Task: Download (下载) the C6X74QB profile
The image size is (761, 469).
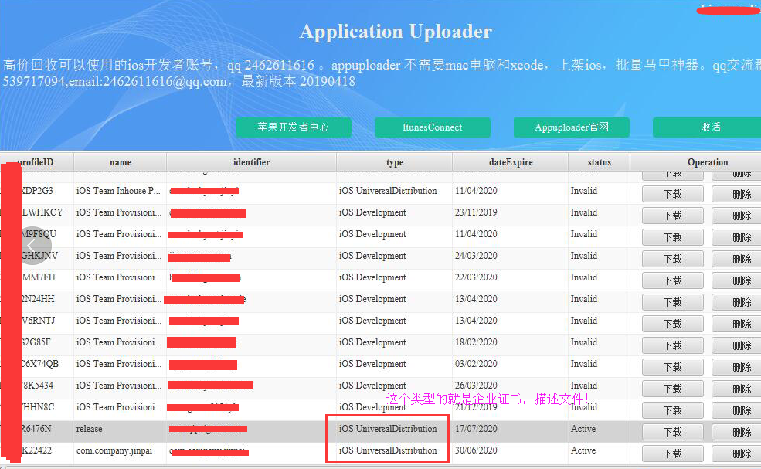Action: click(x=673, y=367)
